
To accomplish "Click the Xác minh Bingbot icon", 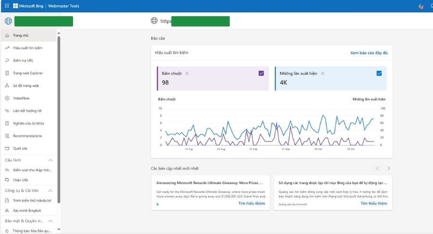I will click(x=7, y=210).
